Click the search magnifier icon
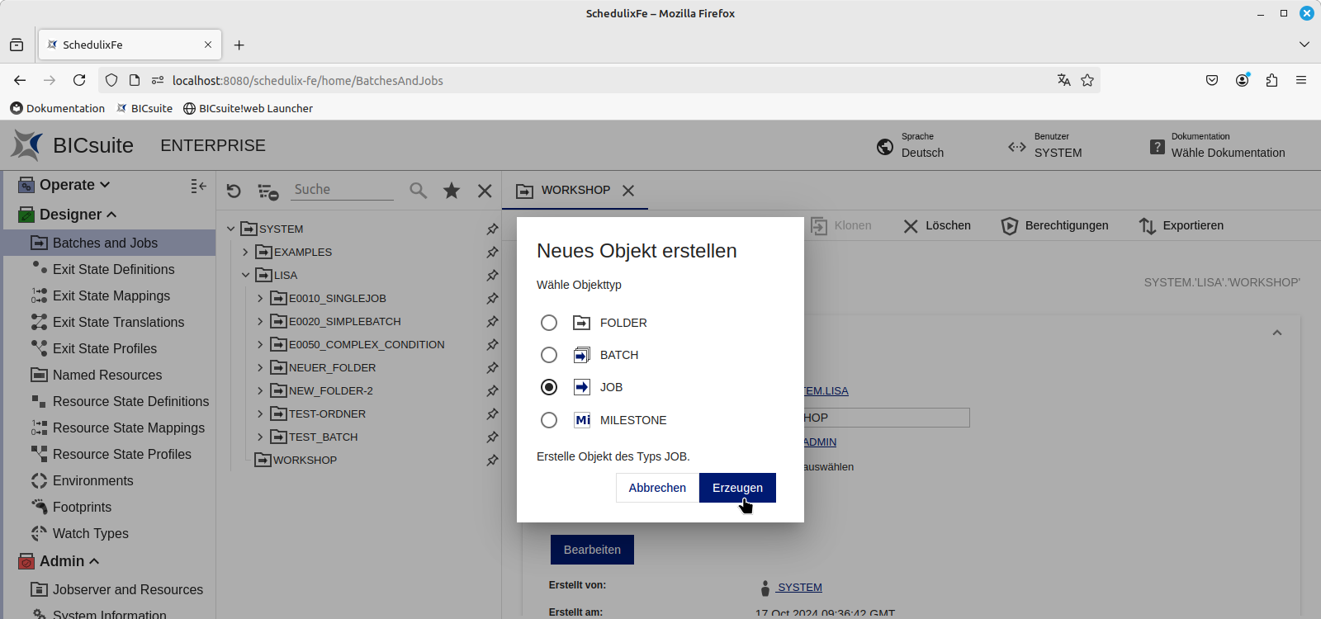This screenshot has height=619, width=1321. (419, 191)
